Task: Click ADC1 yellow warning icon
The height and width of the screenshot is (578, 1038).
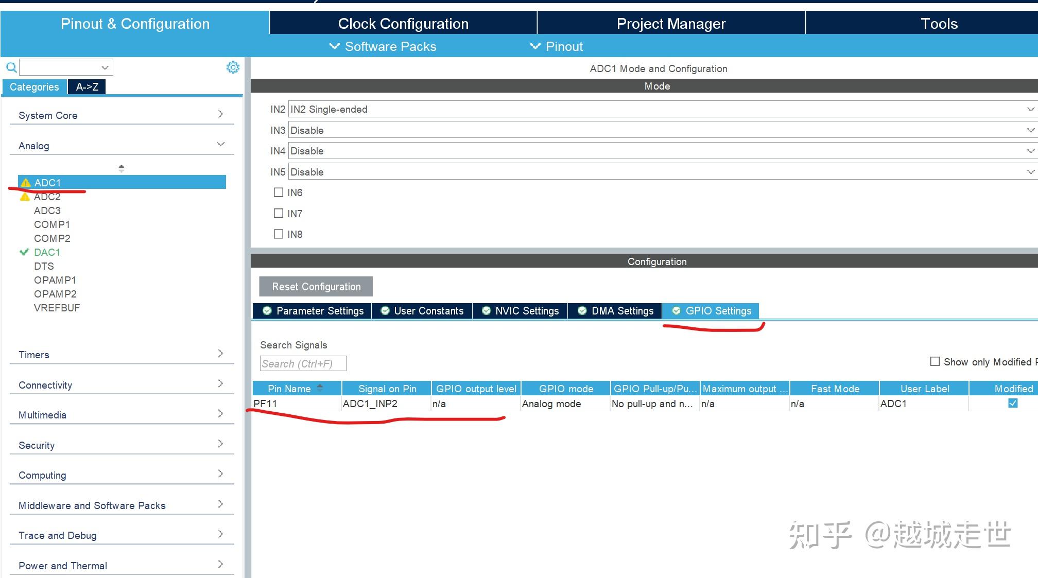Action: pyautogui.click(x=26, y=183)
